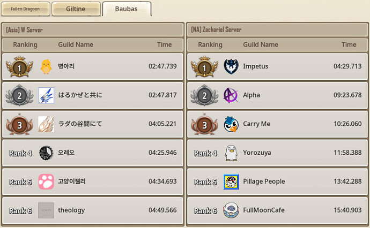Screen dimensions: 370x228
Task: Click the Yorozuya white duck emblem
Action: (231, 153)
